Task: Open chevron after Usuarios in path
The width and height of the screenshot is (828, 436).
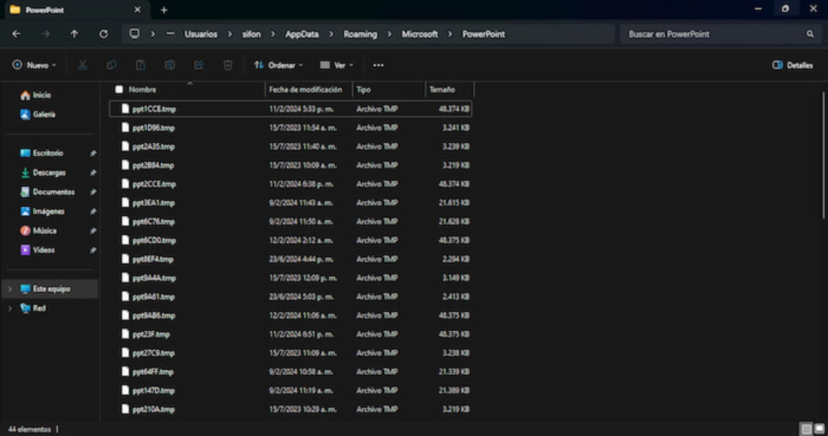Action: coord(230,34)
